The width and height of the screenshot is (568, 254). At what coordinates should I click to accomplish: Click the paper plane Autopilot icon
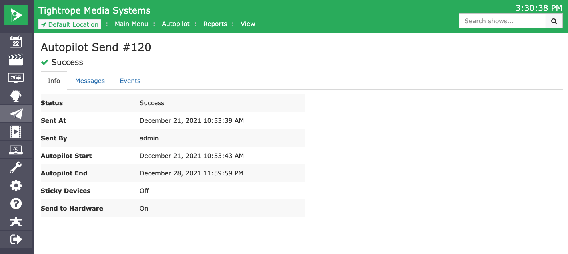click(x=16, y=114)
